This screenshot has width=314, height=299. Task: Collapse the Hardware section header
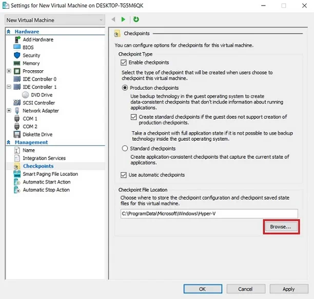[9, 32]
